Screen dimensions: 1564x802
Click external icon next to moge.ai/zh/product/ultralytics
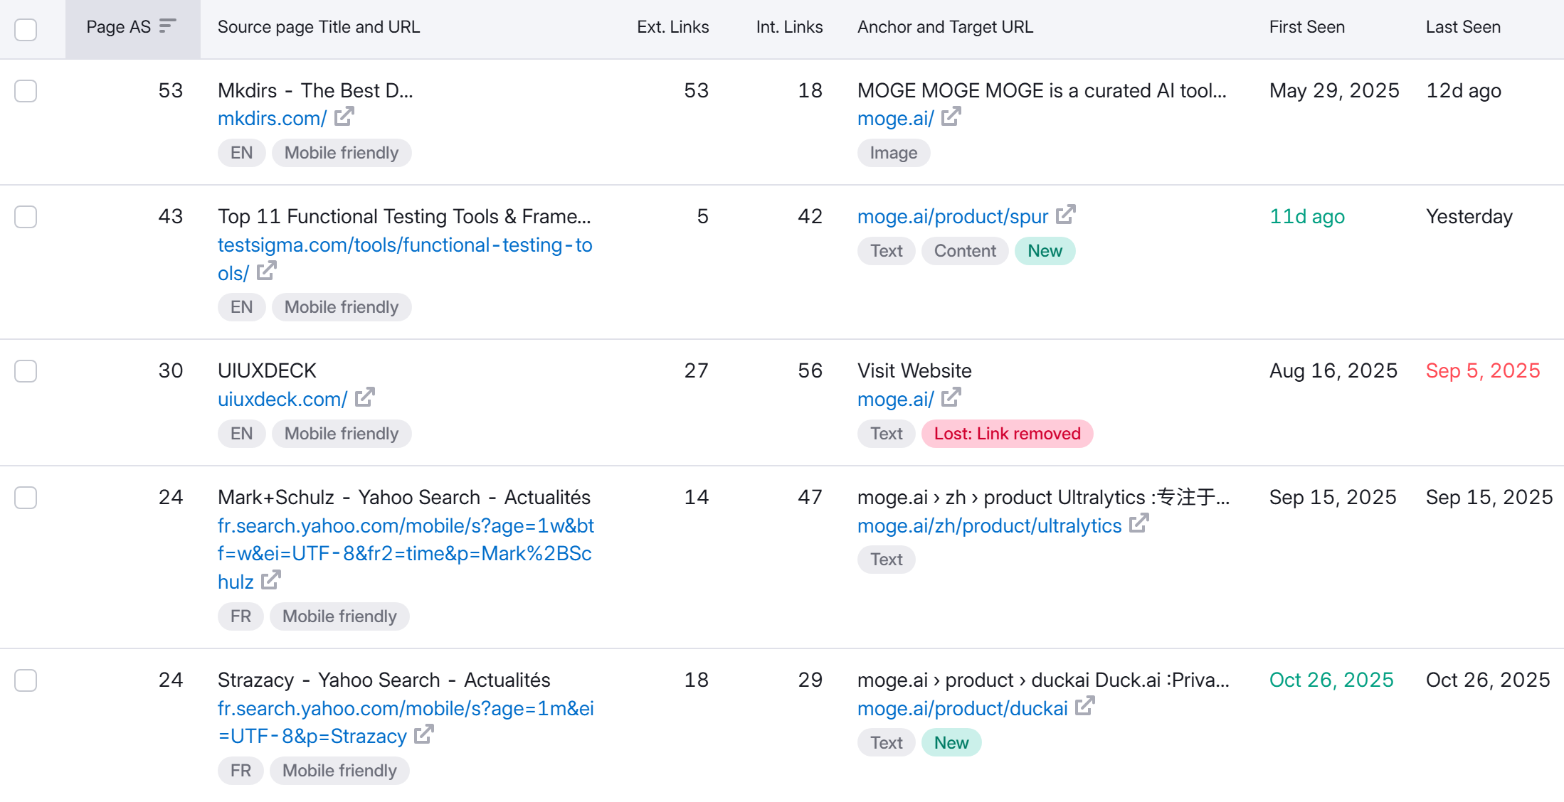coord(1138,524)
